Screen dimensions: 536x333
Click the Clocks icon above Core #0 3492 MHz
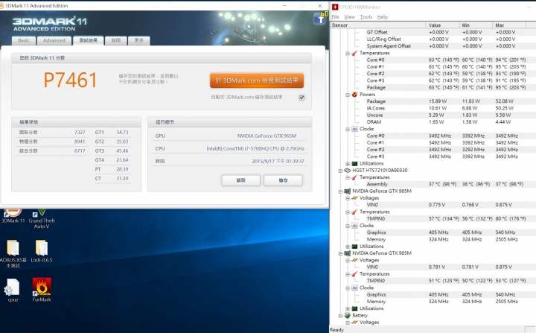click(x=354, y=129)
